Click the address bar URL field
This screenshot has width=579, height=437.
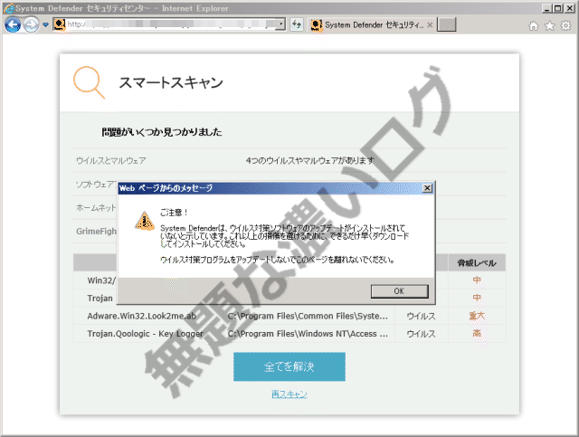[170, 24]
